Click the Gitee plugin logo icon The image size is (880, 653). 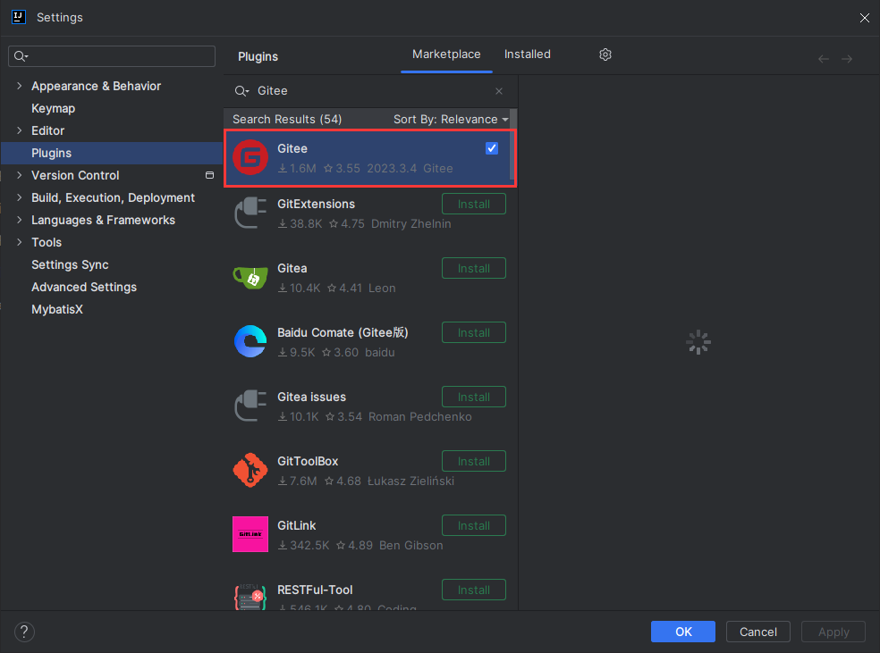250,157
